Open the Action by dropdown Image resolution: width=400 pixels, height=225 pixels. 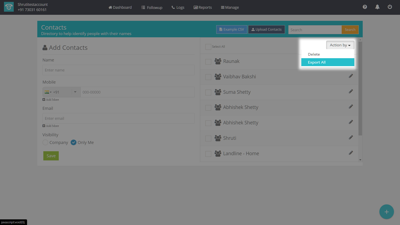coord(340,45)
